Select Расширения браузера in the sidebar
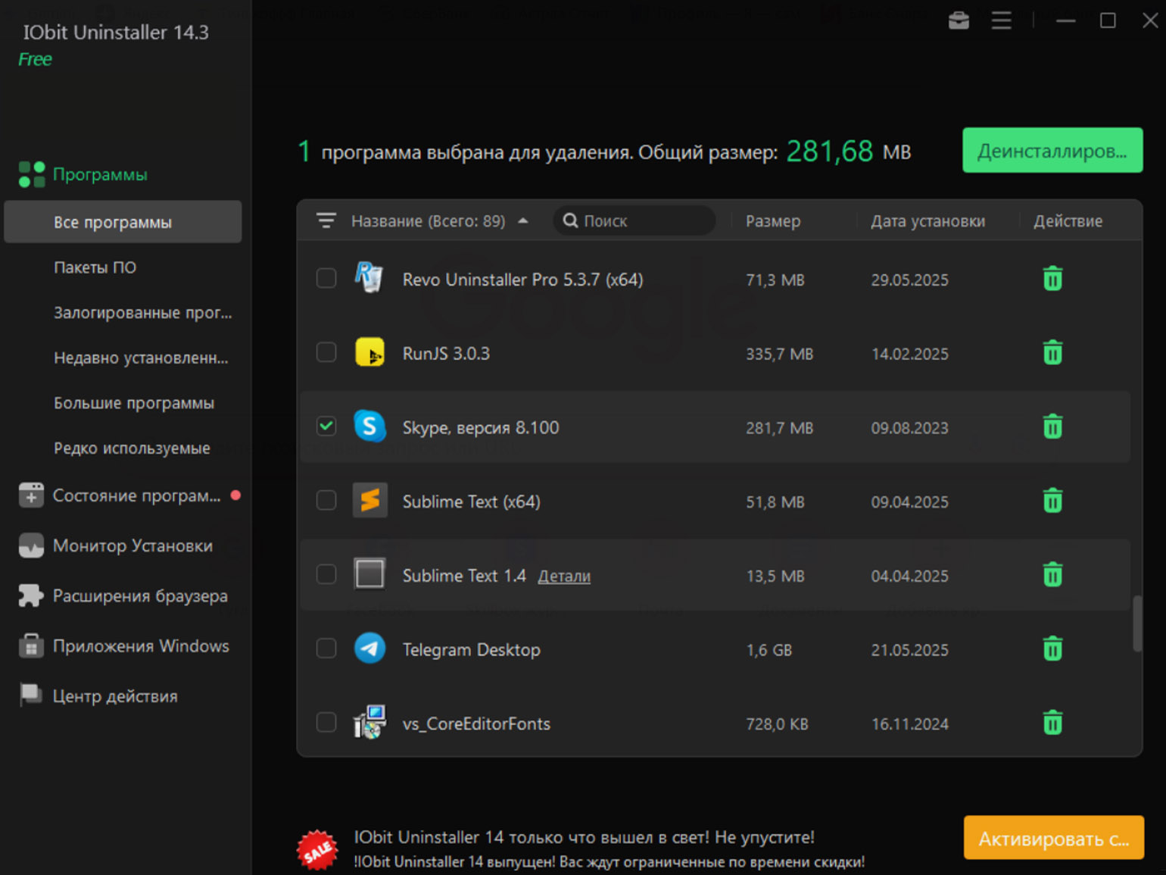 (x=140, y=596)
